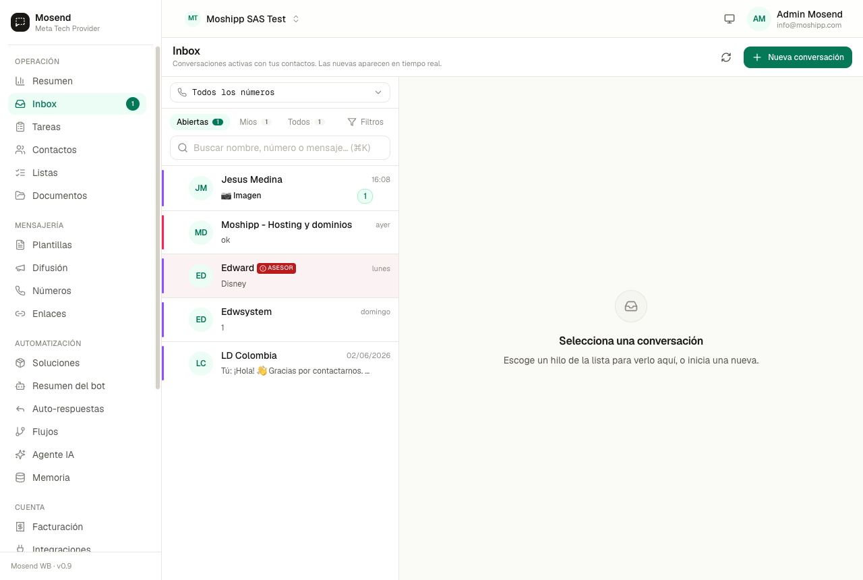Viewport: 863px width, 580px height.
Task: Click the search name, number or message field
Action: pyautogui.click(x=280, y=148)
